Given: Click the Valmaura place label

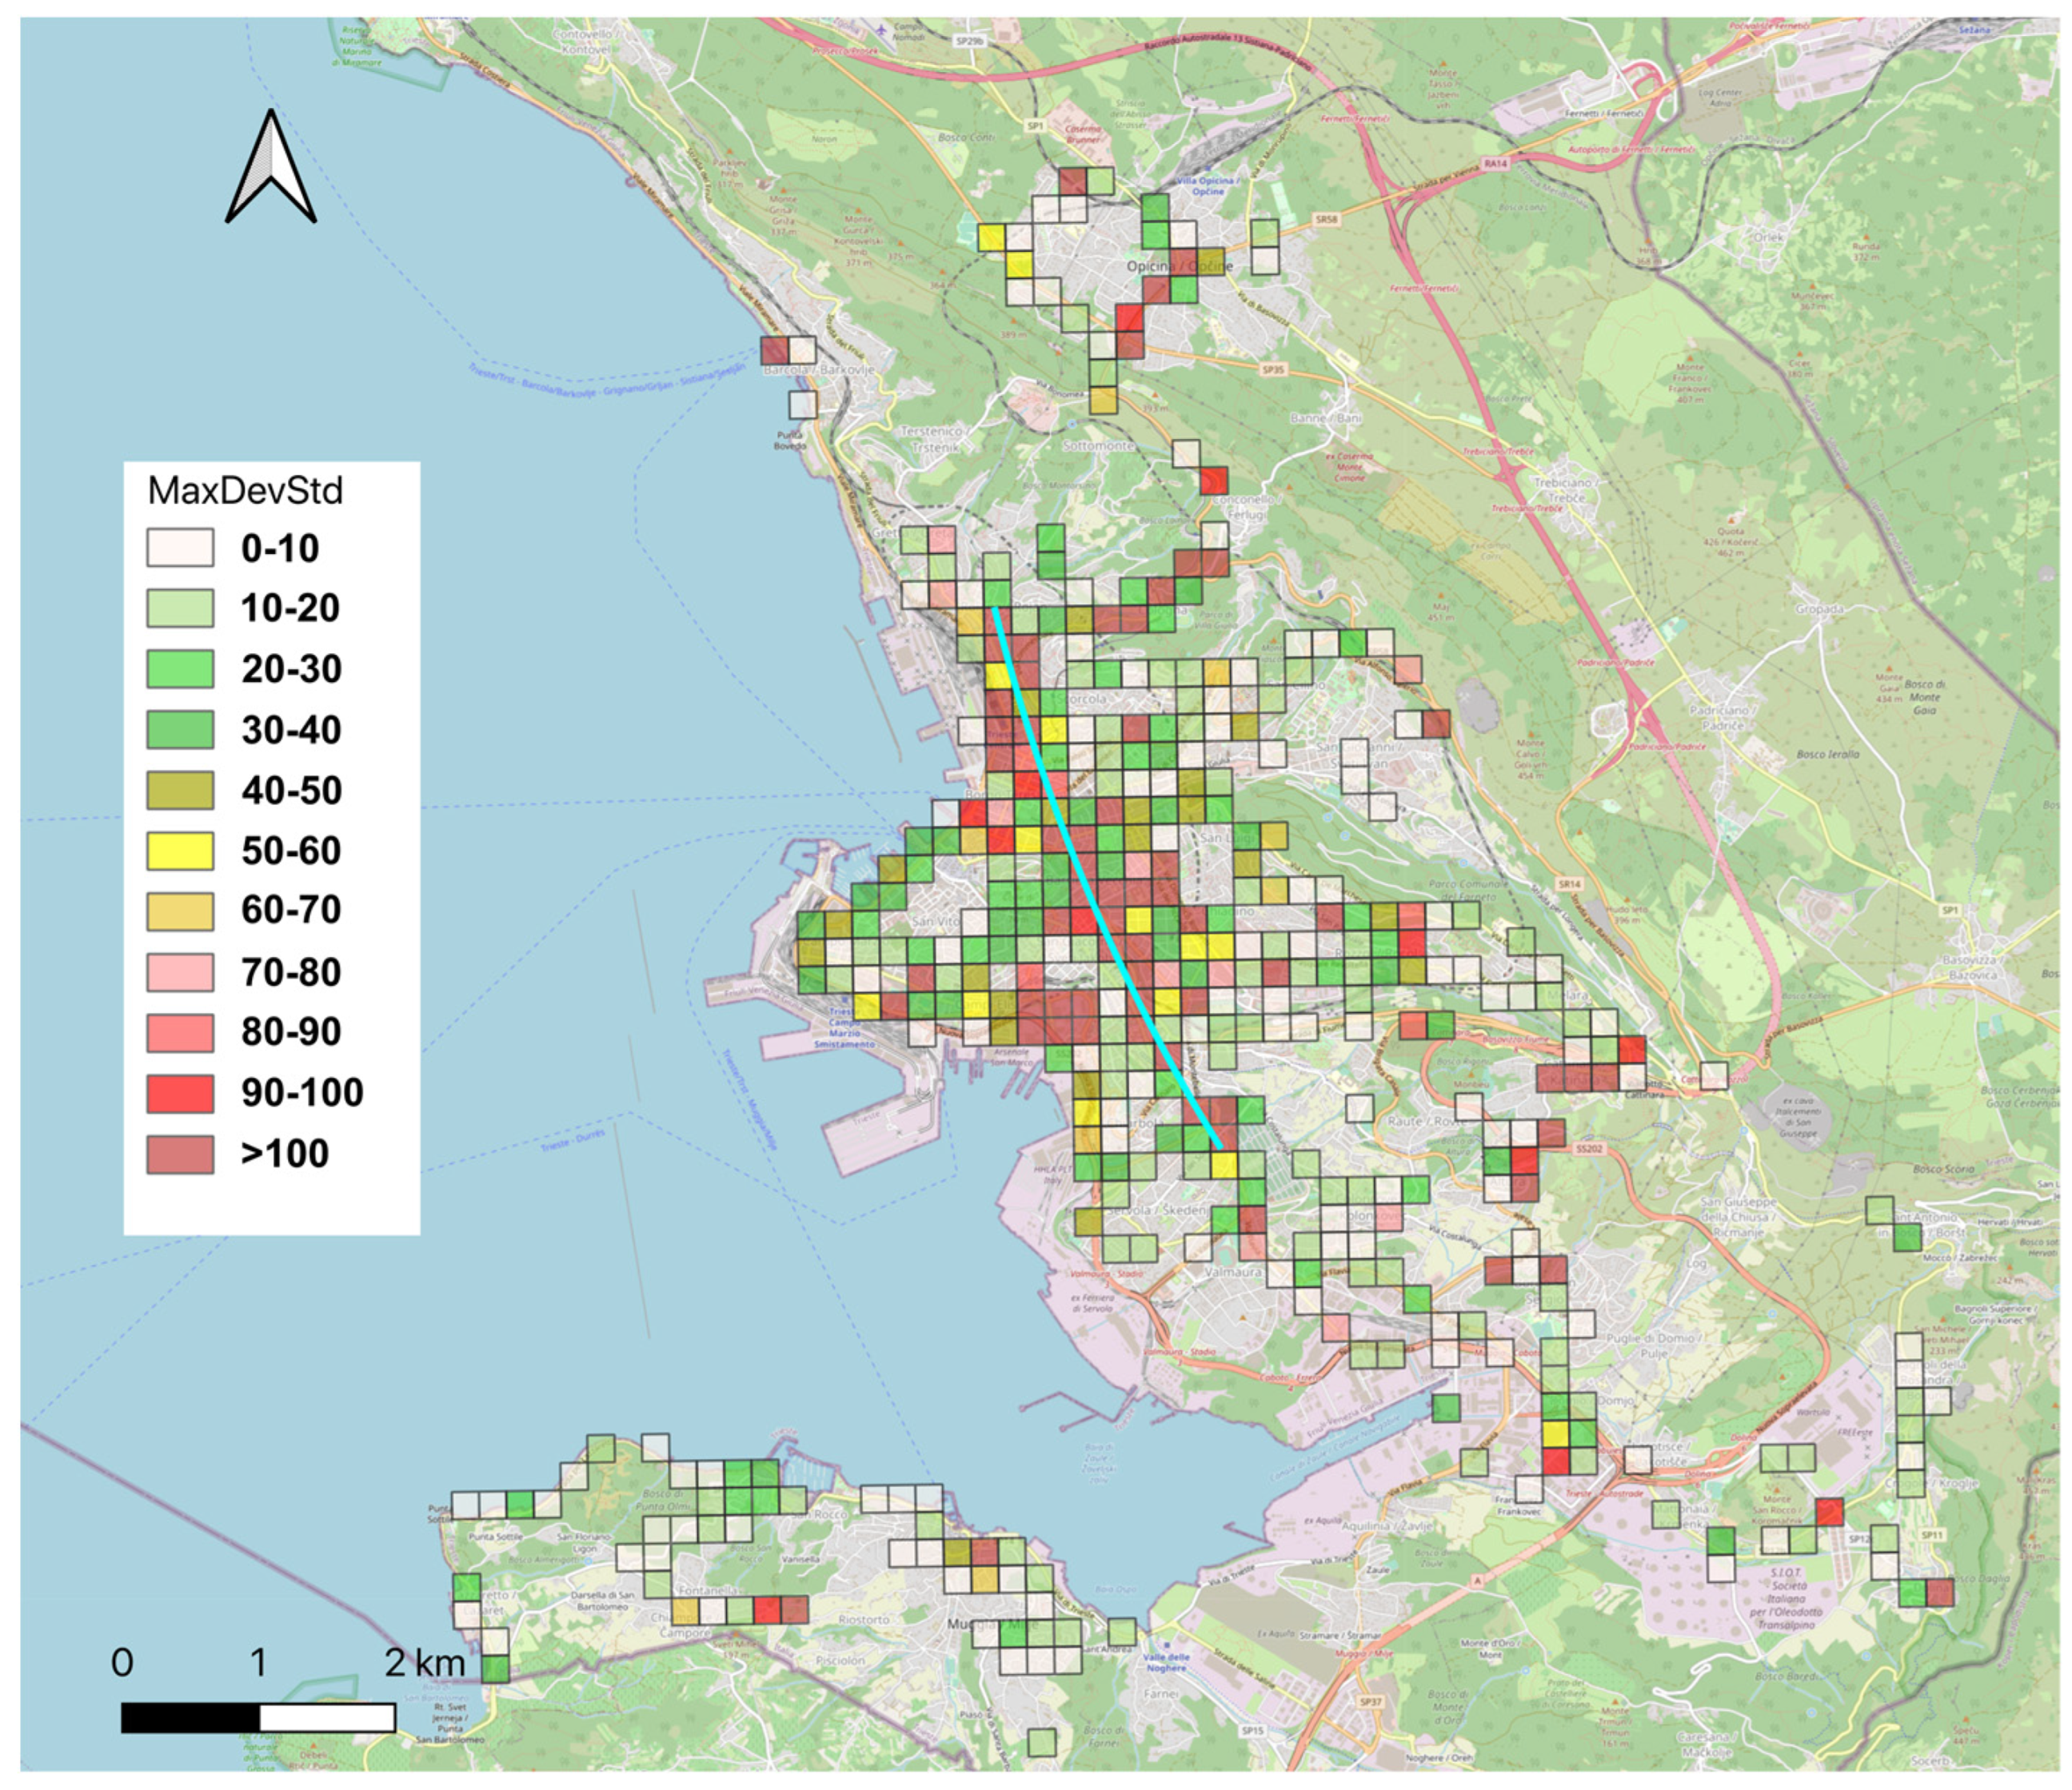Looking at the screenshot, I should point(1233,1272).
